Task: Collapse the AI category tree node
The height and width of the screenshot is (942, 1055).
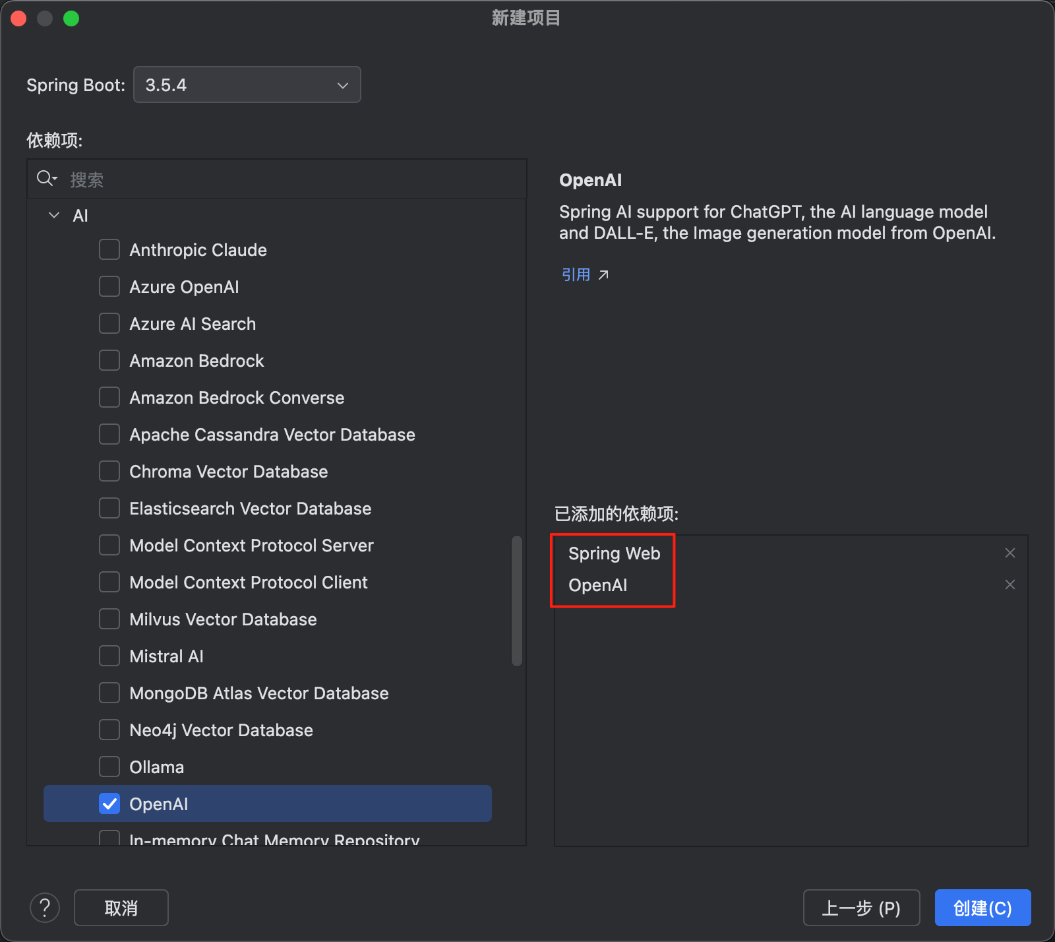Action: 54,216
